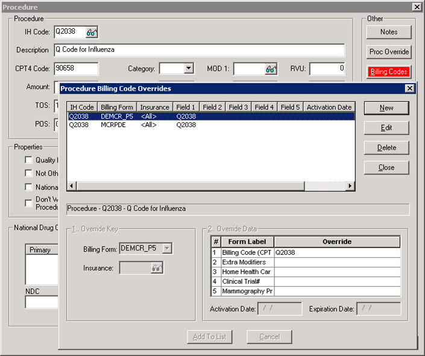
Task: Close the Procedure Billing Code Overrides dialog
Action: (x=409, y=89)
